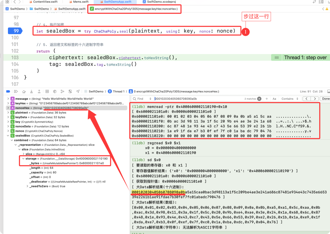
Task: Expand the slice Range<Int32> row
Action: [23, 154]
